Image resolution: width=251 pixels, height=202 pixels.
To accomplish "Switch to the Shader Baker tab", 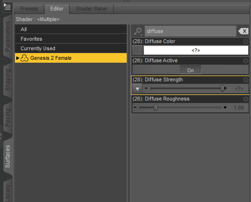I will coord(92,9).
